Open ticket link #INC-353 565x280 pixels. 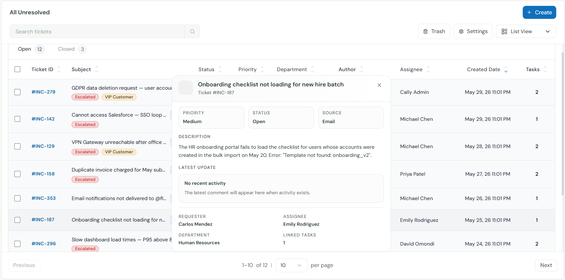44,198
